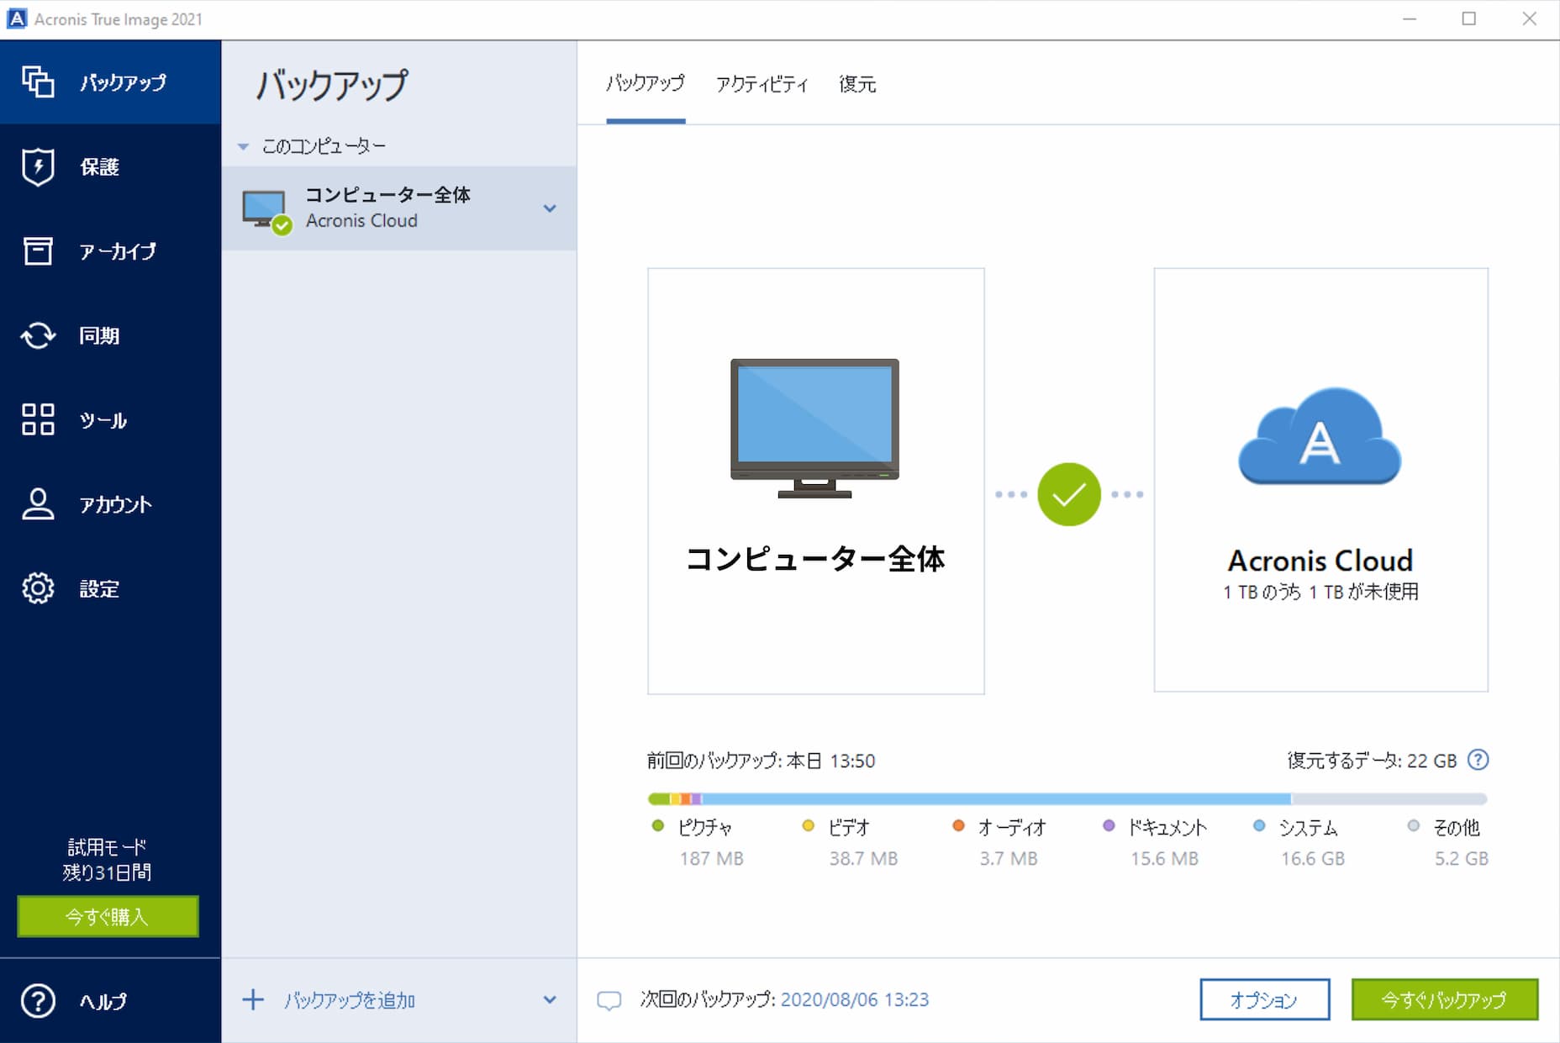Select 保護 label in sidebar menu
This screenshot has width=1560, height=1043.
(x=99, y=166)
